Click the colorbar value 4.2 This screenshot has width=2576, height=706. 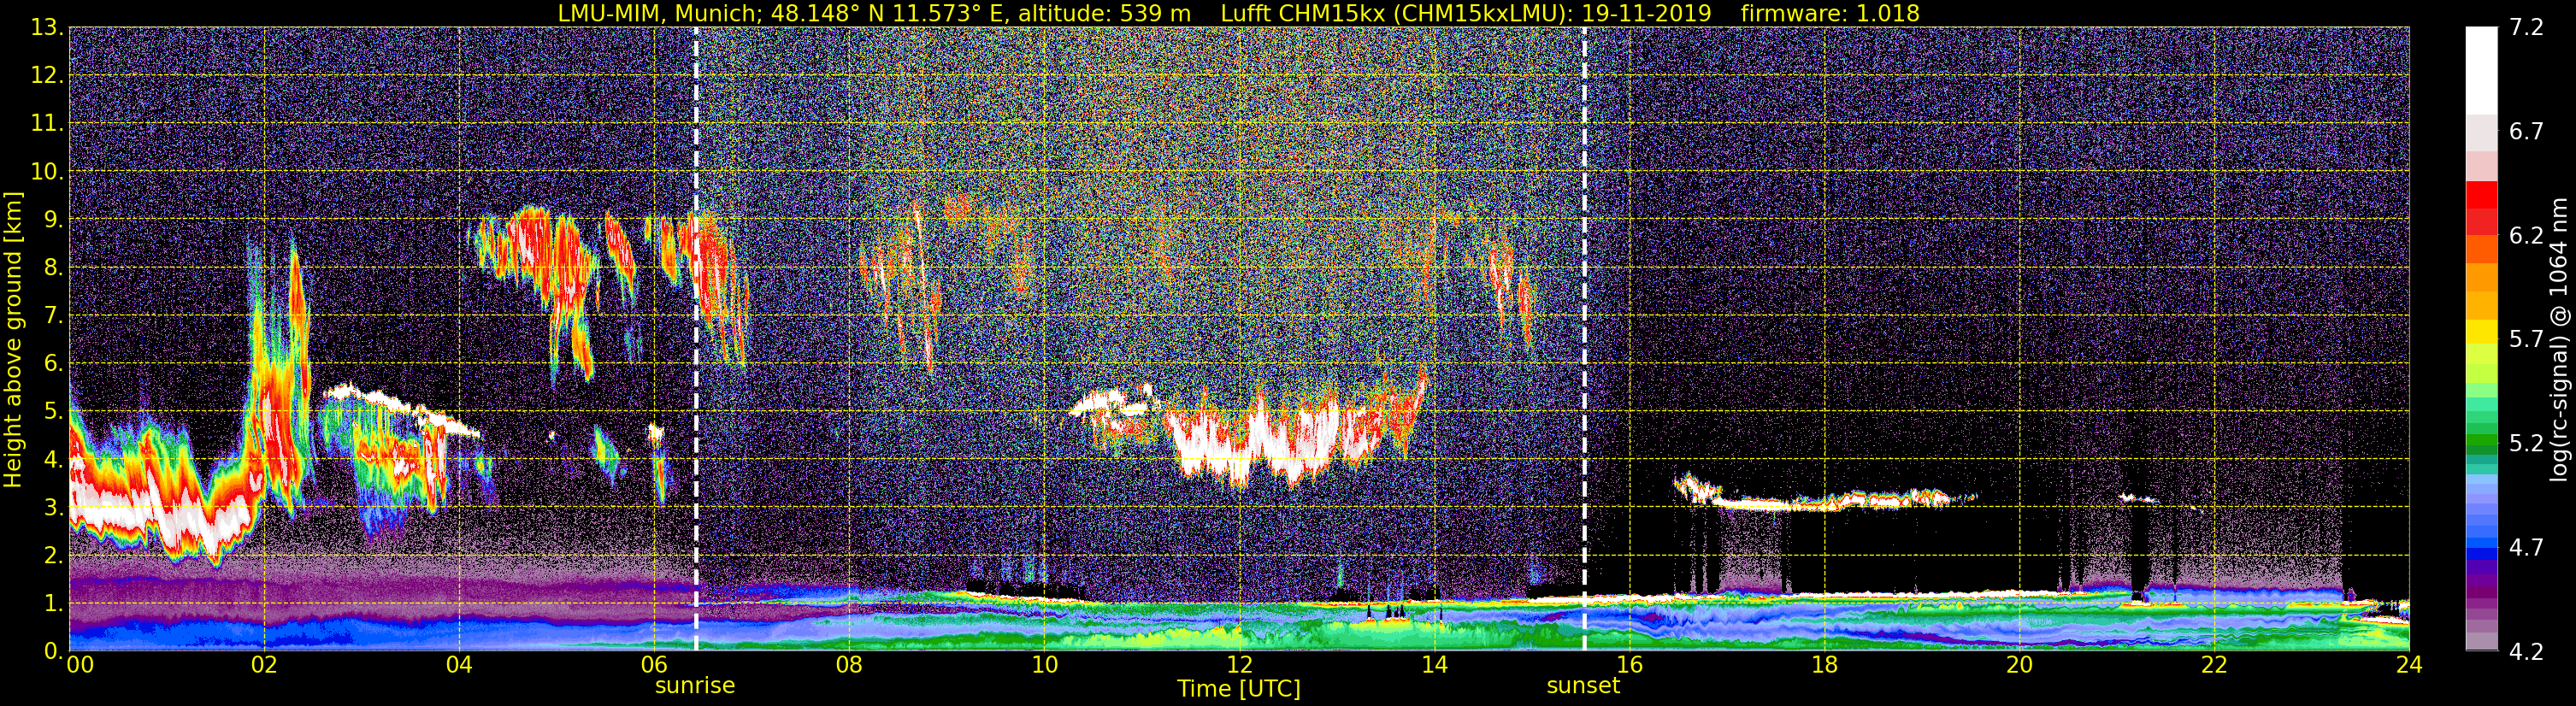2526,651
